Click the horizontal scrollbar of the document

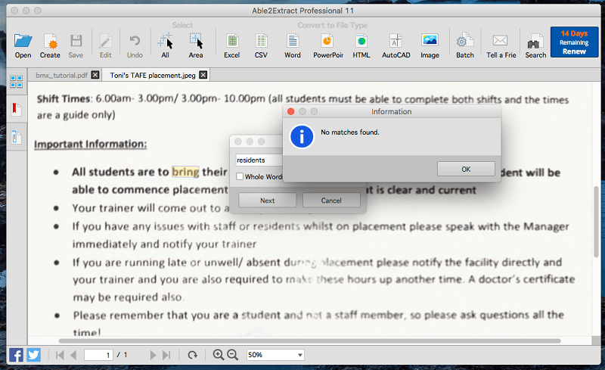click(309, 340)
